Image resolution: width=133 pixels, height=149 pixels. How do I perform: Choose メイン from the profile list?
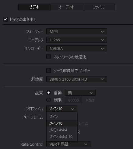[62, 117]
